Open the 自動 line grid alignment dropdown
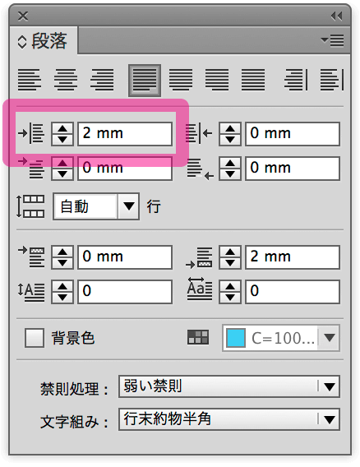Viewport: 360px width, 467px height. 96,206
